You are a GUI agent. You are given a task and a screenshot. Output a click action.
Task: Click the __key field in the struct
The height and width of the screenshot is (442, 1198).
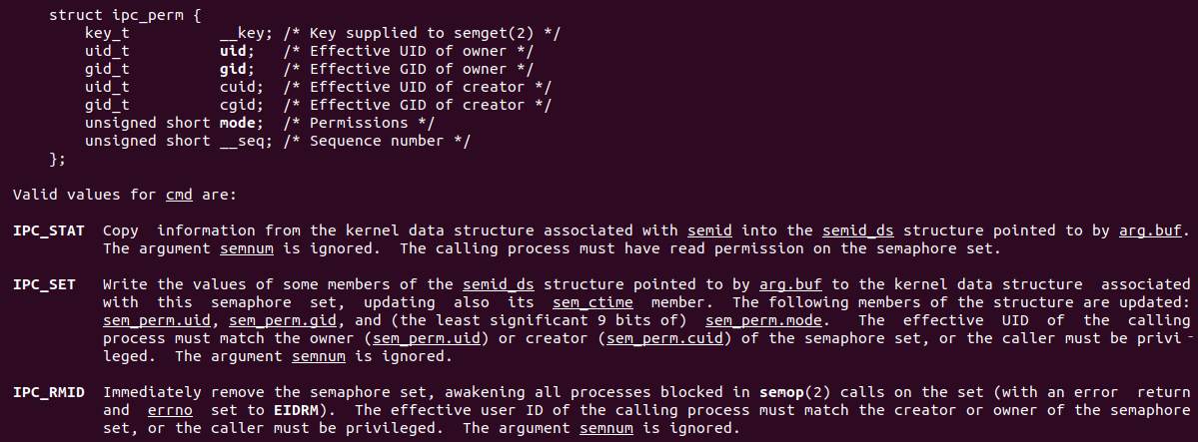(x=241, y=33)
